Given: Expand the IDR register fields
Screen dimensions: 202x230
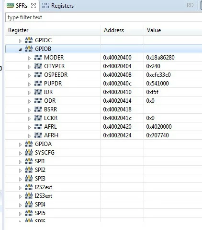Looking at the screenshot, I should [x=29, y=93].
